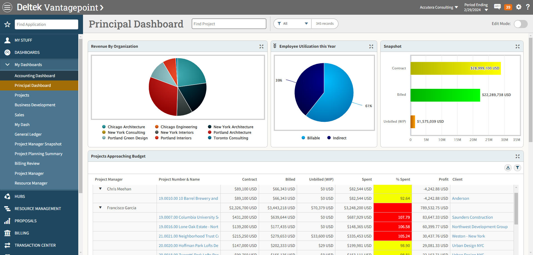533x255 pixels.
Task: Click the help question mark icon
Action: coord(528,7)
